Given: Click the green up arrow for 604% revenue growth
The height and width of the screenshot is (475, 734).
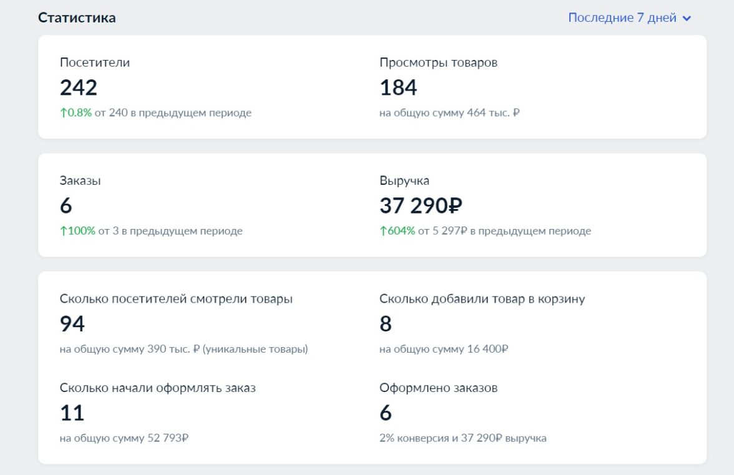Looking at the screenshot, I should click(383, 231).
